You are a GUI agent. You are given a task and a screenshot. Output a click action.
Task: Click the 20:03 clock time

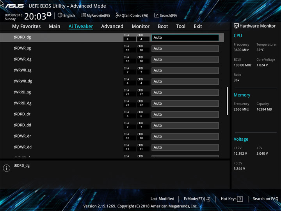point(35,16)
